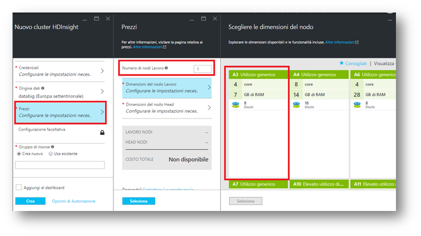Open Dimensioni del nodo Head
The image size is (421, 236).
click(167, 108)
